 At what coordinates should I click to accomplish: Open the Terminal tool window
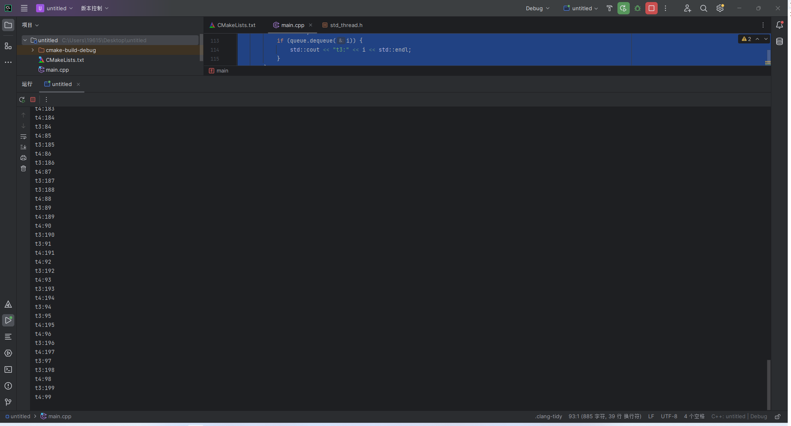click(8, 369)
